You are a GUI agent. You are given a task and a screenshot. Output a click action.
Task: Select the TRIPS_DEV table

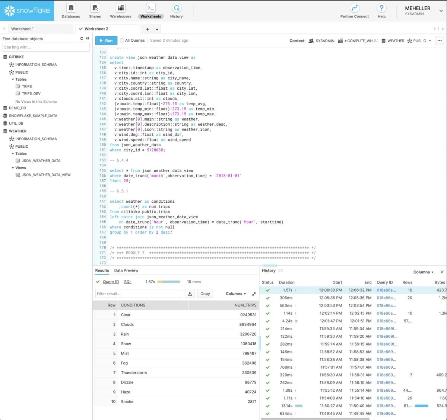[31, 93]
